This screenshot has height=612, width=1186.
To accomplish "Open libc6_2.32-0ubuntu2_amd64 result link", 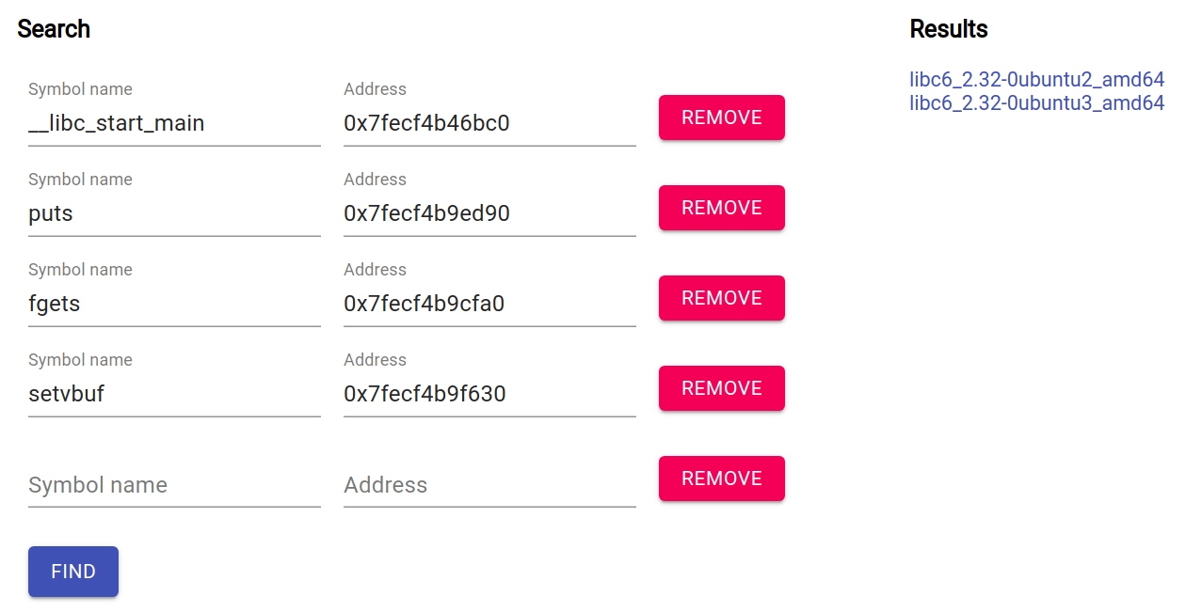I will click(1037, 80).
